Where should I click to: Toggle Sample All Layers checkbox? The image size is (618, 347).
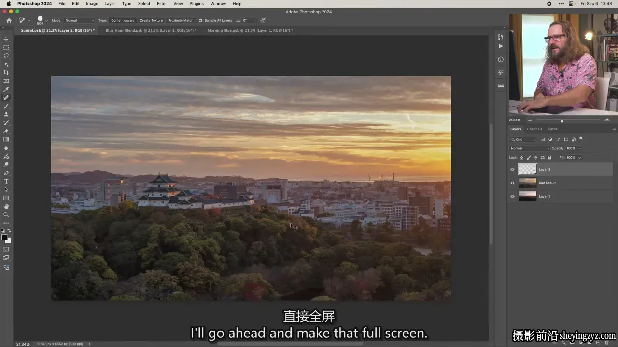pos(200,20)
